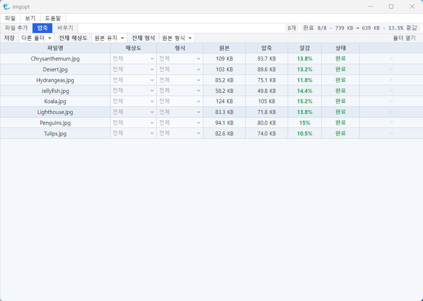This screenshot has width=423, height=301.
Task: Open format dropdown for Penguins.jpg
Action: (x=180, y=123)
